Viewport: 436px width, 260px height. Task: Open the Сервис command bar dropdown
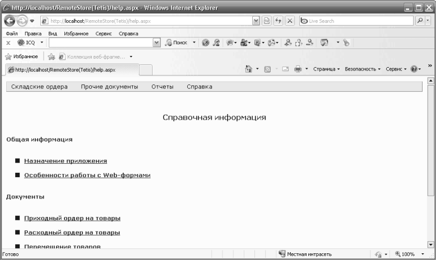click(x=396, y=69)
